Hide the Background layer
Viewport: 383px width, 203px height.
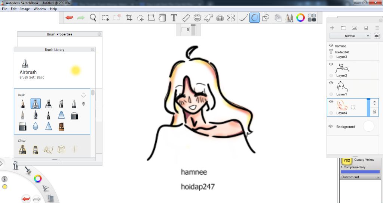(331, 126)
